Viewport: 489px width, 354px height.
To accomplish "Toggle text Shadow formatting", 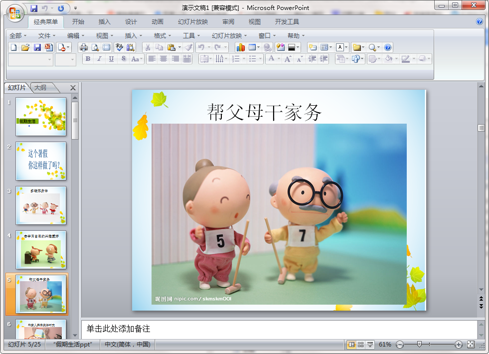I will (x=124, y=59).
